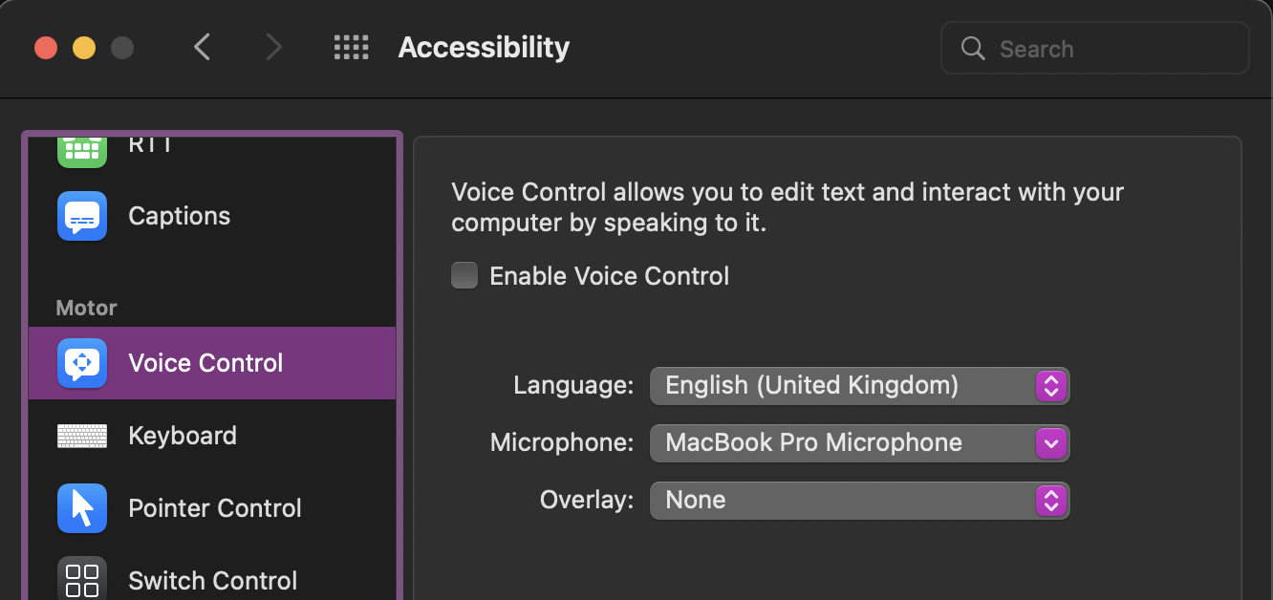Select Switch Control in the sidebar

[213, 580]
